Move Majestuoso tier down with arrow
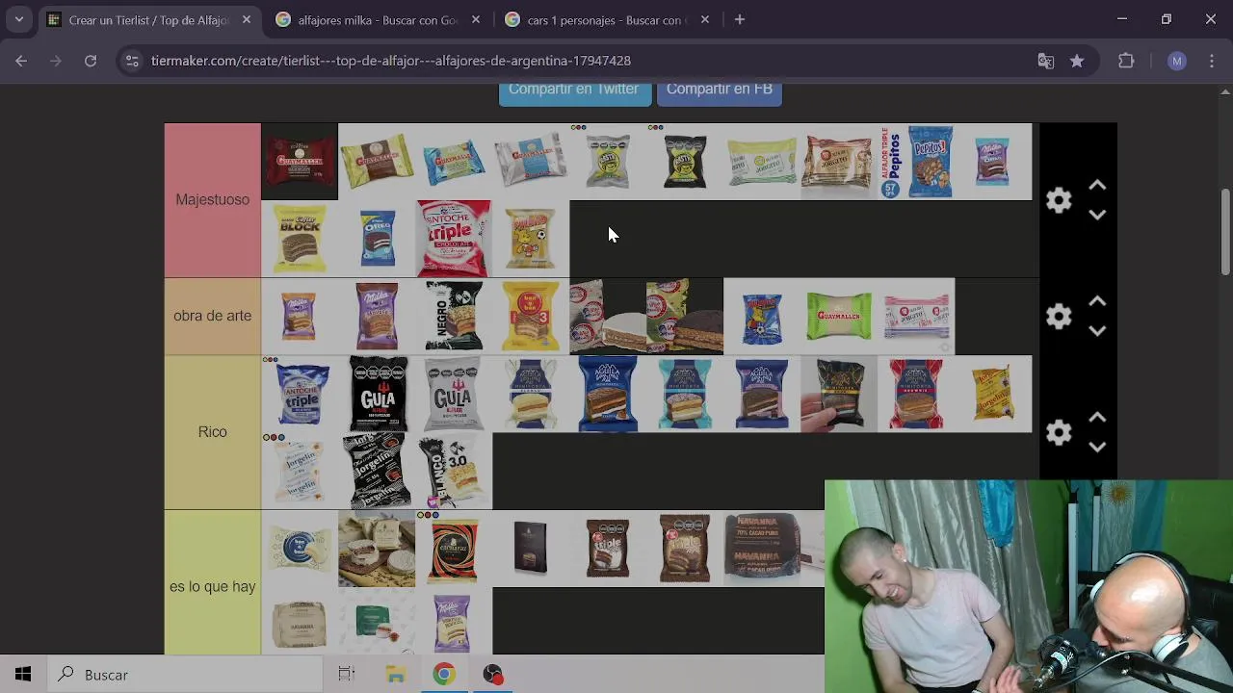This screenshot has width=1233, height=693. click(x=1097, y=215)
